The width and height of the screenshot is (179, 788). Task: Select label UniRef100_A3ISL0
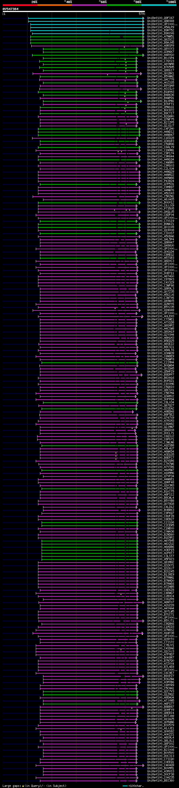[161, 89]
